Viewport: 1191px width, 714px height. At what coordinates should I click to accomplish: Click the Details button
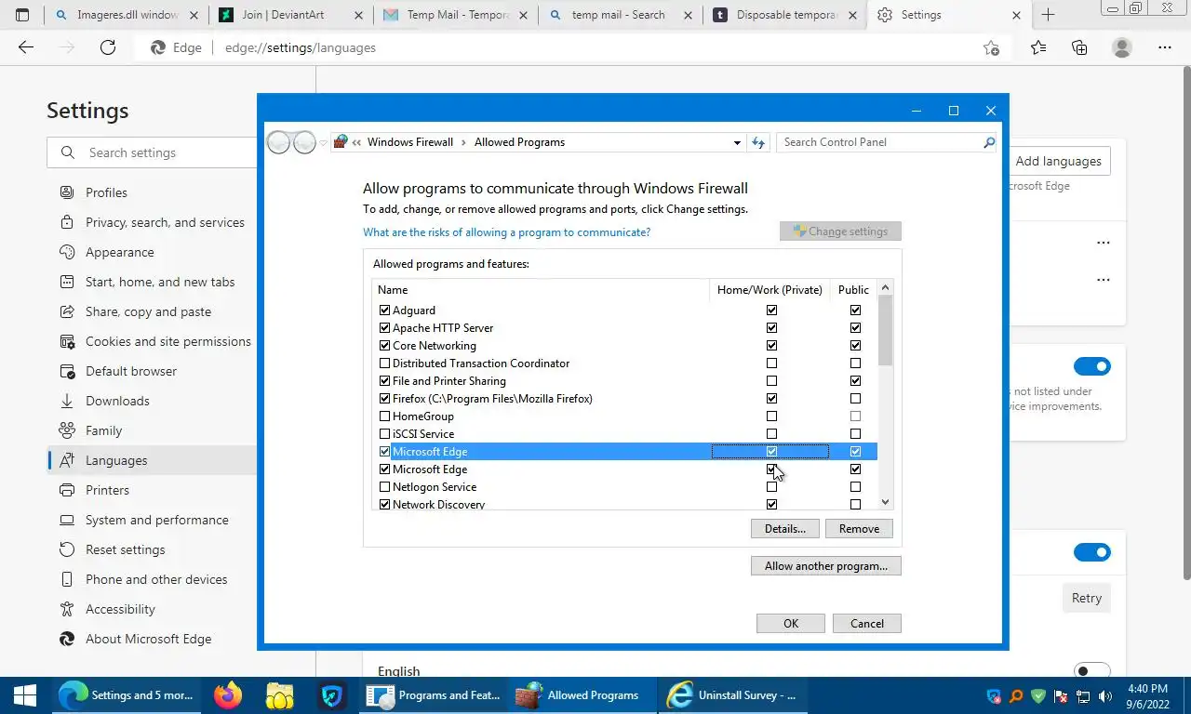coord(785,528)
